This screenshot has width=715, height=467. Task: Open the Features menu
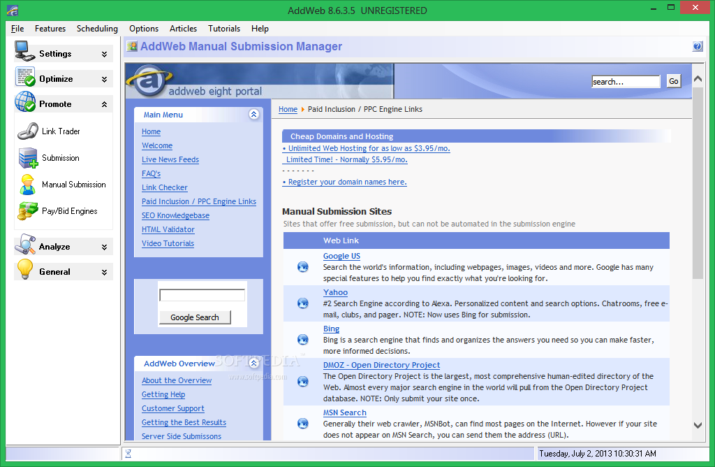(50, 28)
